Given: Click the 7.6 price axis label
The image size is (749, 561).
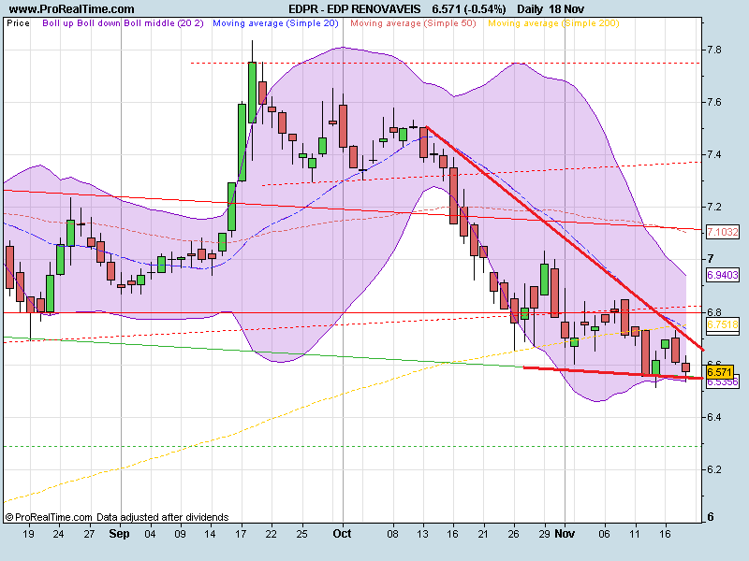Looking at the screenshot, I should pos(714,102).
